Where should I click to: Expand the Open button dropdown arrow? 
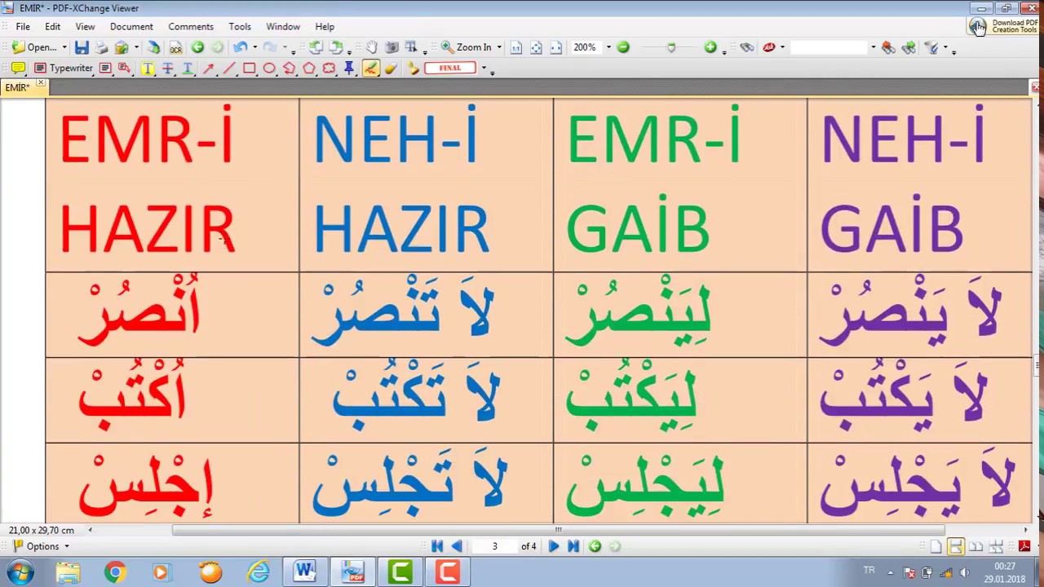pos(64,47)
